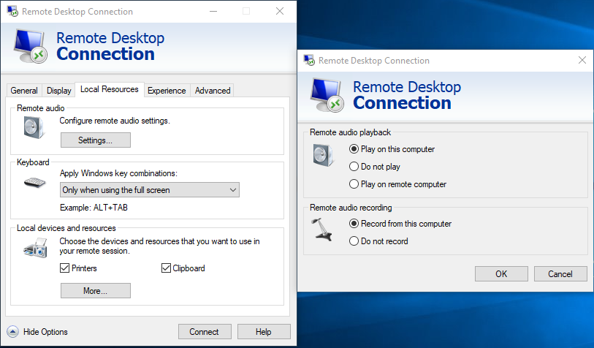Click 'Configure remote audio settings.' text

115,121
